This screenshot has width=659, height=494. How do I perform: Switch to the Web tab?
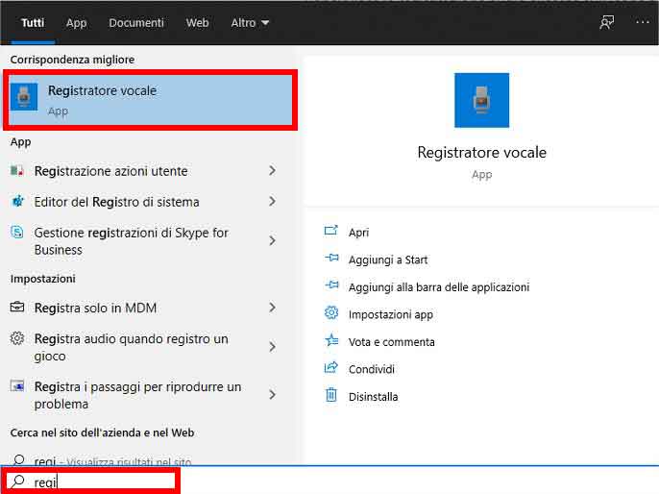pyautogui.click(x=197, y=23)
